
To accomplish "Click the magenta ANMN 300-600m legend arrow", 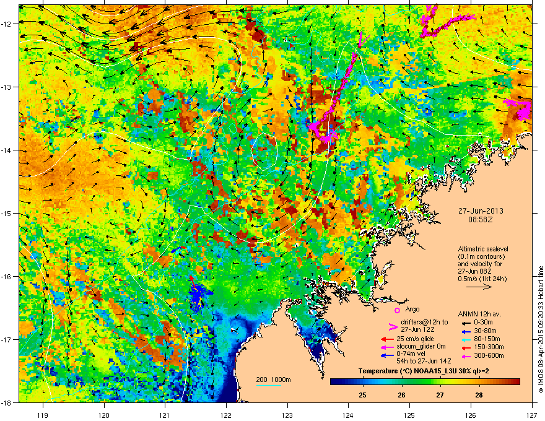I will pos(465,356).
